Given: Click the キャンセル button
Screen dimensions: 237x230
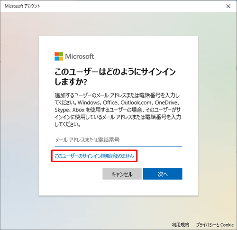Looking at the screenshot, I should (122, 174).
